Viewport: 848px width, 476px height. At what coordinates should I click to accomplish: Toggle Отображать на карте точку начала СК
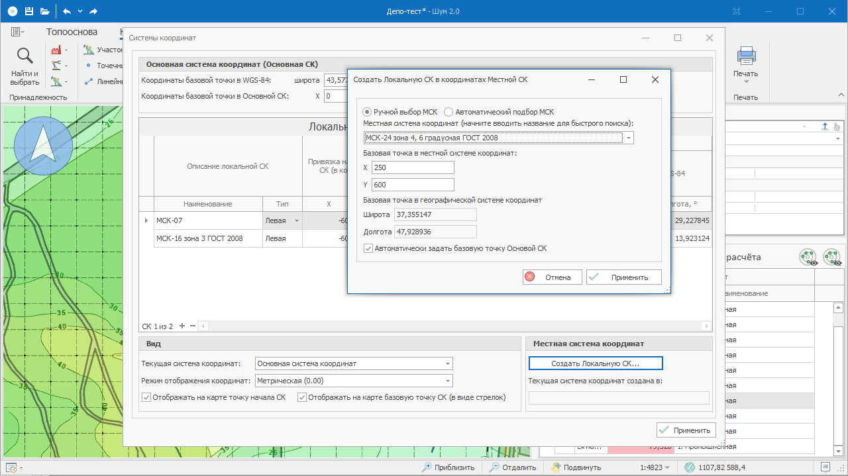coord(146,397)
